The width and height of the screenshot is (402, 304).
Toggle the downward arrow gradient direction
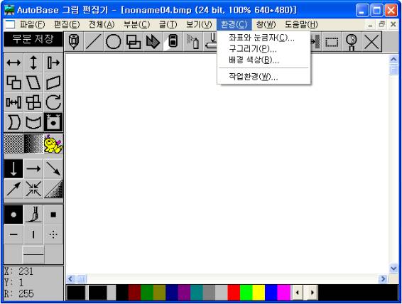[13, 168]
